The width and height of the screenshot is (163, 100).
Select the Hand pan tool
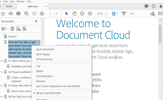click(74, 14)
